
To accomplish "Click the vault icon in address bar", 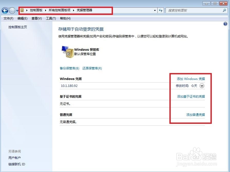I will coord(22,10).
